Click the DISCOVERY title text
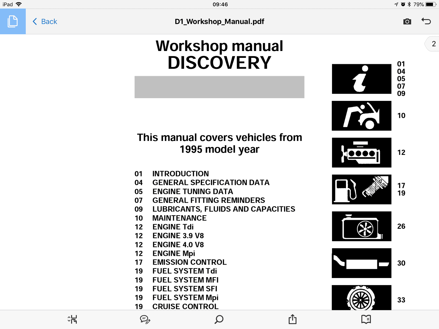Image resolution: width=439 pixels, height=329 pixels. [219, 63]
